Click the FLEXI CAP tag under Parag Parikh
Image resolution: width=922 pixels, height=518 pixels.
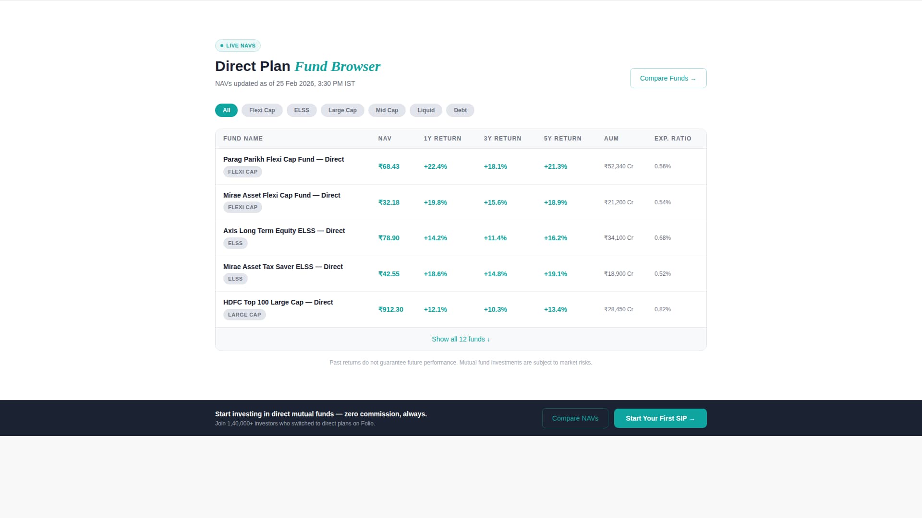point(243,172)
